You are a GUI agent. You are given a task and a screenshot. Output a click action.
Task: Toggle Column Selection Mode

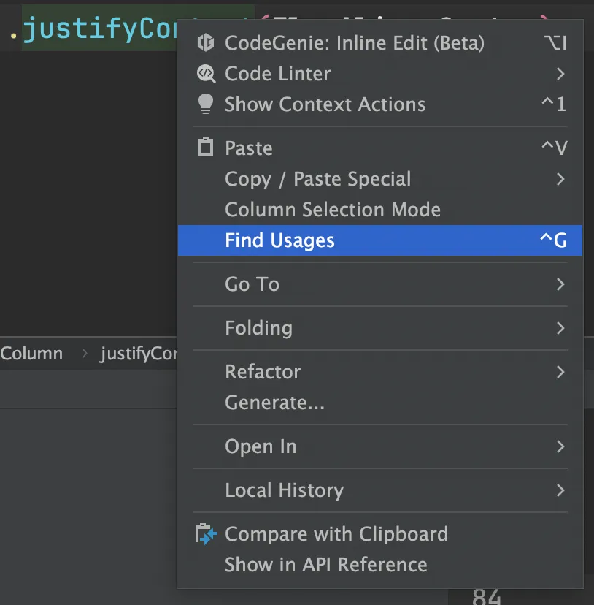coord(379,210)
